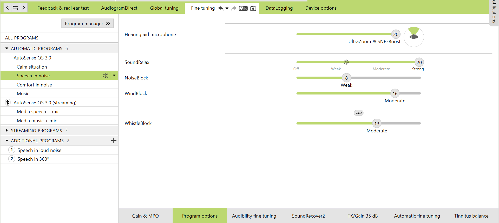Toggle the speaker icon on Speech in noise
This screenshot has width=499, height=223.
tap(105, 76)
